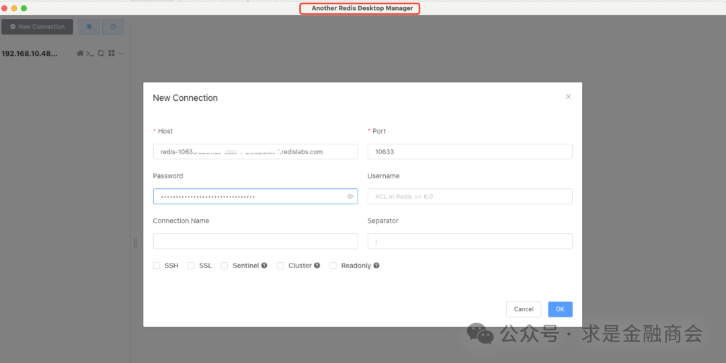Enable the SSH checkbox
Screen dimensions: 726x363
point(157,266)
